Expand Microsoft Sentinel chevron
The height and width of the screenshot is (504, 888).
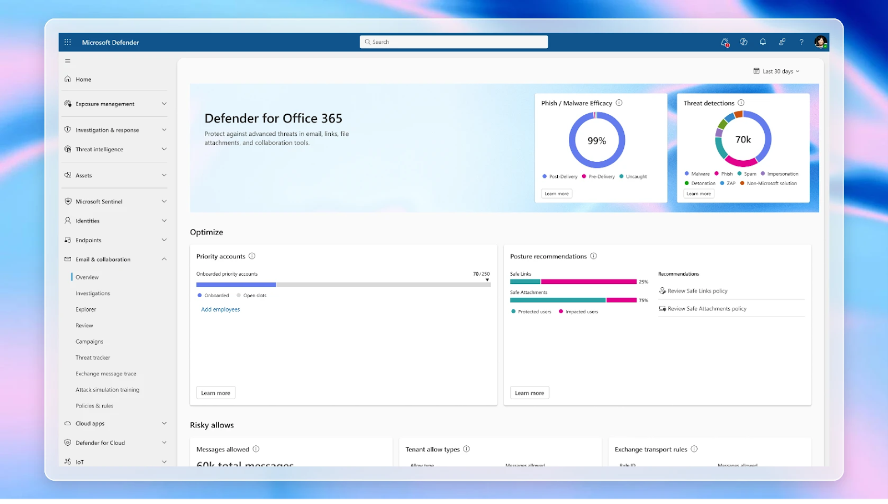164,201
